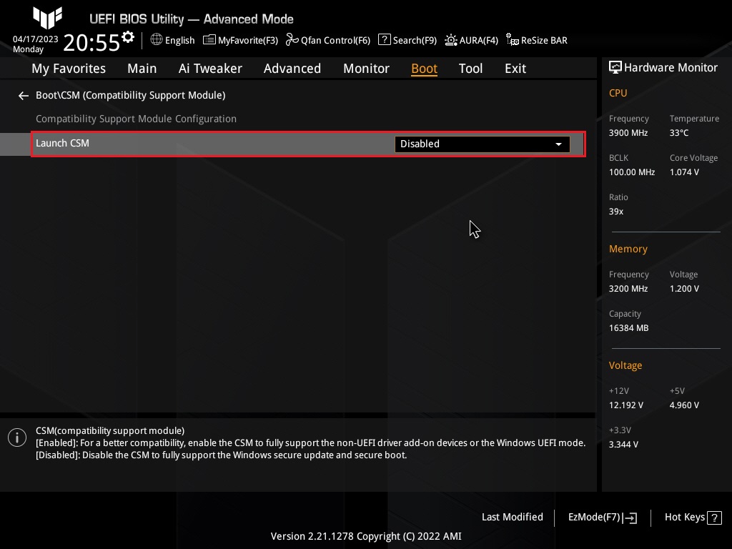Click AURA(F4) label
Viewport: 732px width, 549px height.
[478, 41]
